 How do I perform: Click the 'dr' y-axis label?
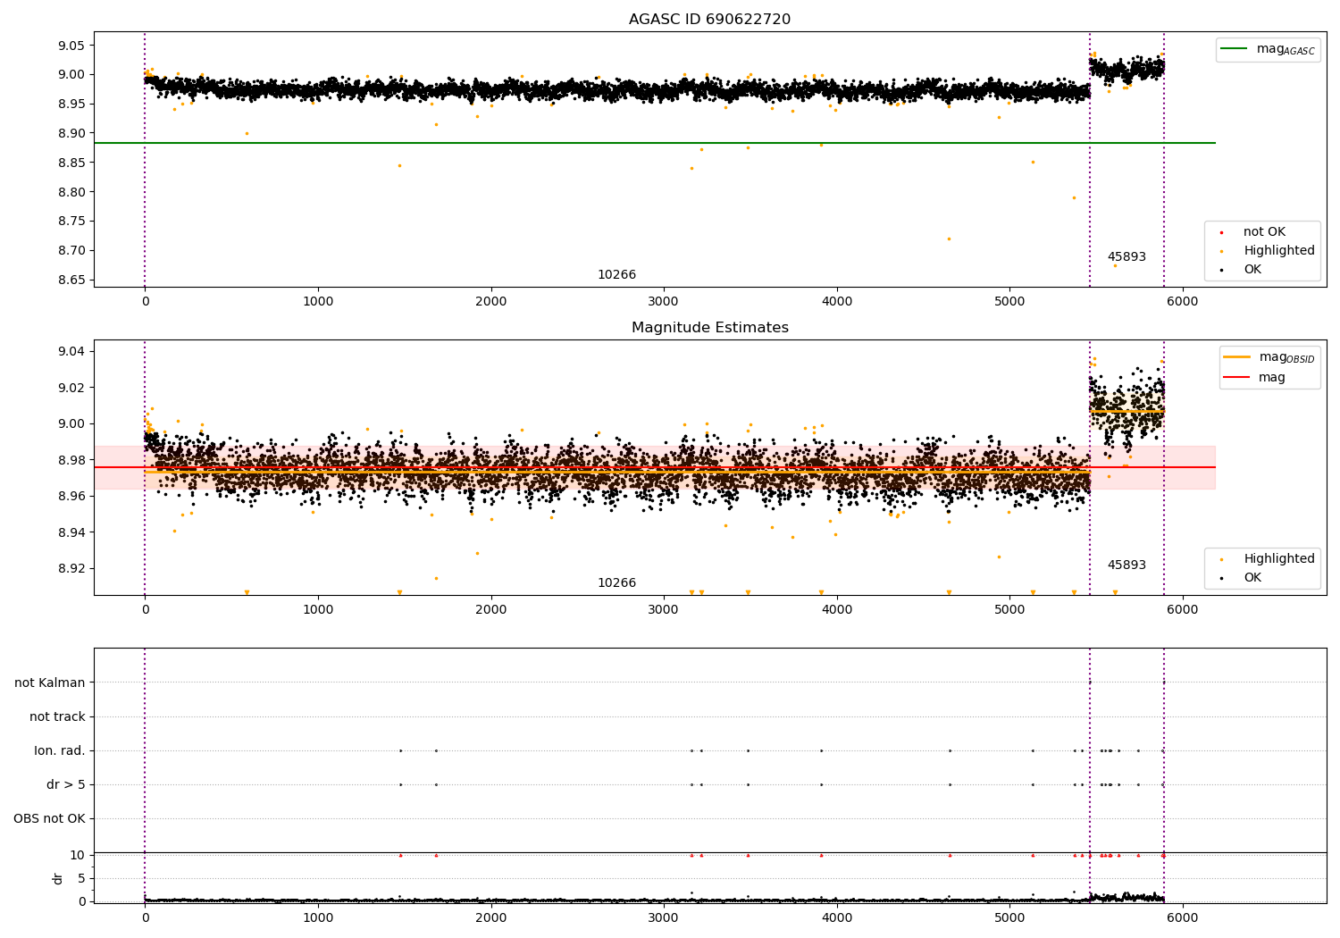click(x=58, y=878)
